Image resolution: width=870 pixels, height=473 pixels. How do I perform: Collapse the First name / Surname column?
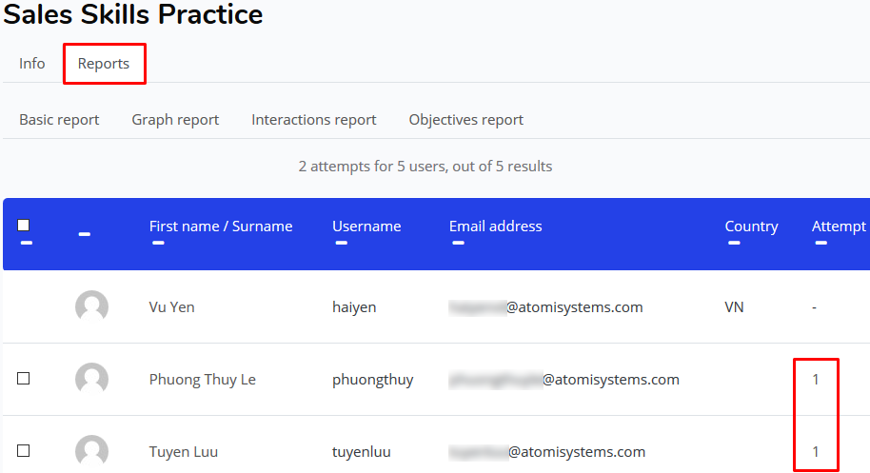click(158, 243)
